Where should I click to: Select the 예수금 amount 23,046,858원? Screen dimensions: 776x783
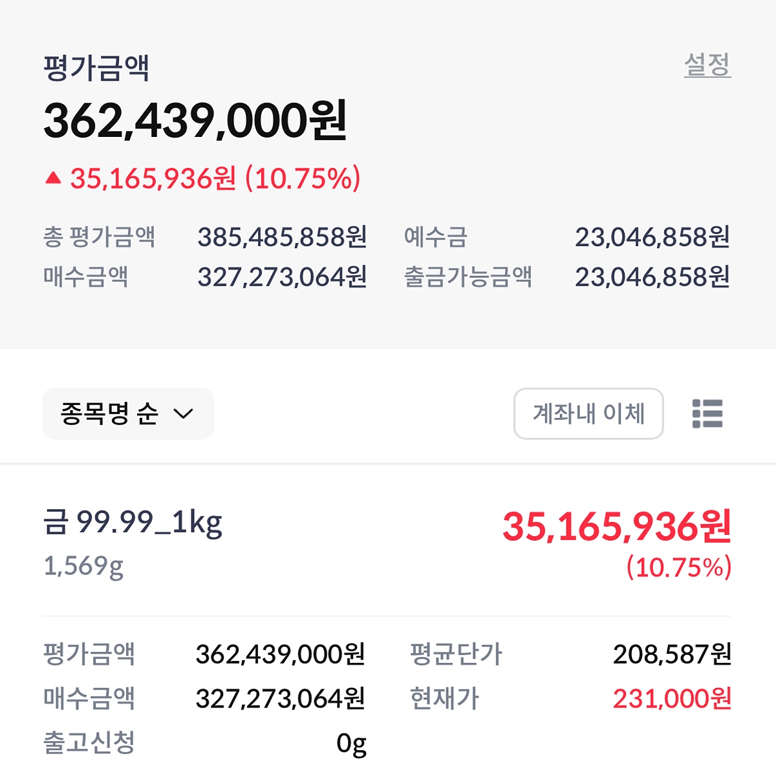coord(652,237)
